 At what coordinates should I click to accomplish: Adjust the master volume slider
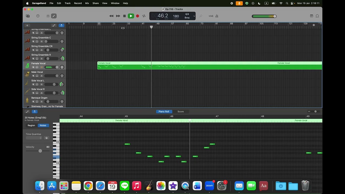click(264, 16)
